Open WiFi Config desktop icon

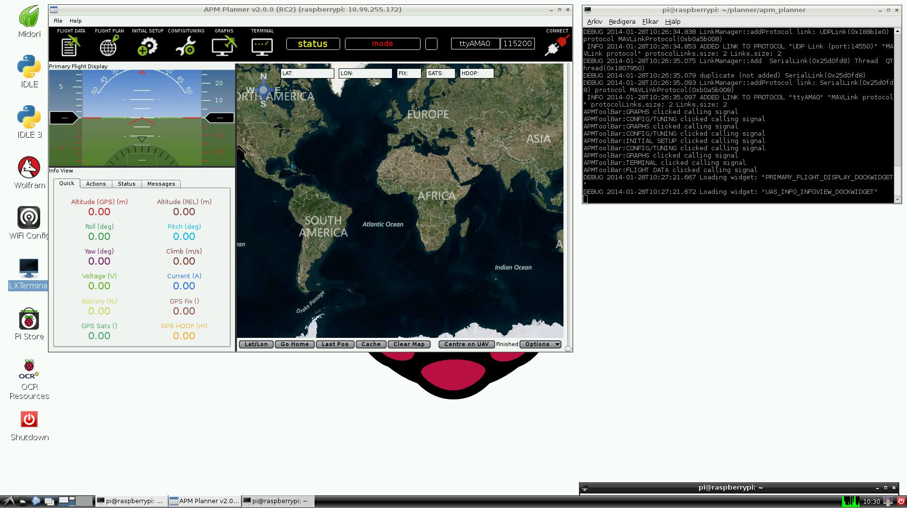(x=29, y=218)
